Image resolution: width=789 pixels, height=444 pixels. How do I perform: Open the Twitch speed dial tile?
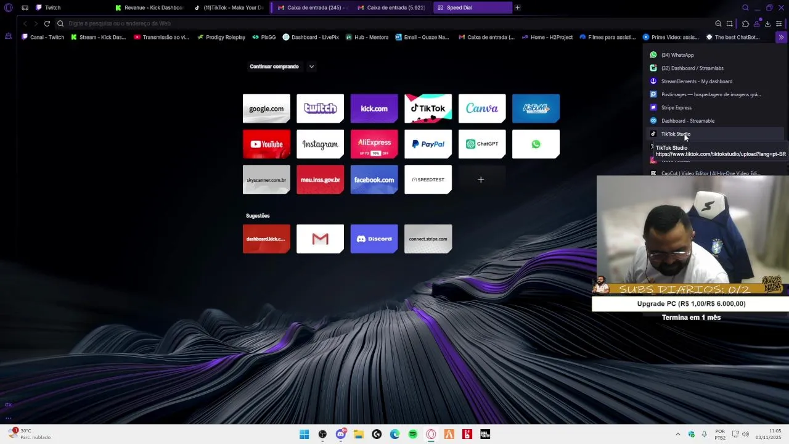[x=320, y=109]
